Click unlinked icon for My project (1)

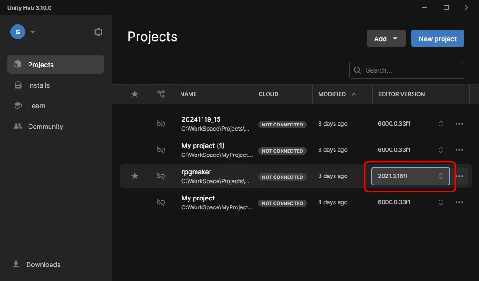click(x=161, y=150)
